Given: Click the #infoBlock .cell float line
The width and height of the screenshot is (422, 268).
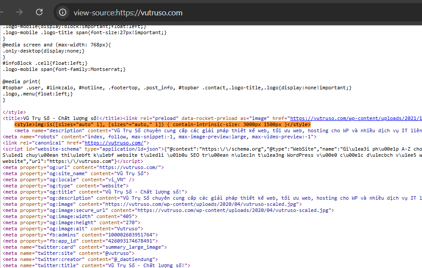Looking at the screenshot, I should (45, 63).
